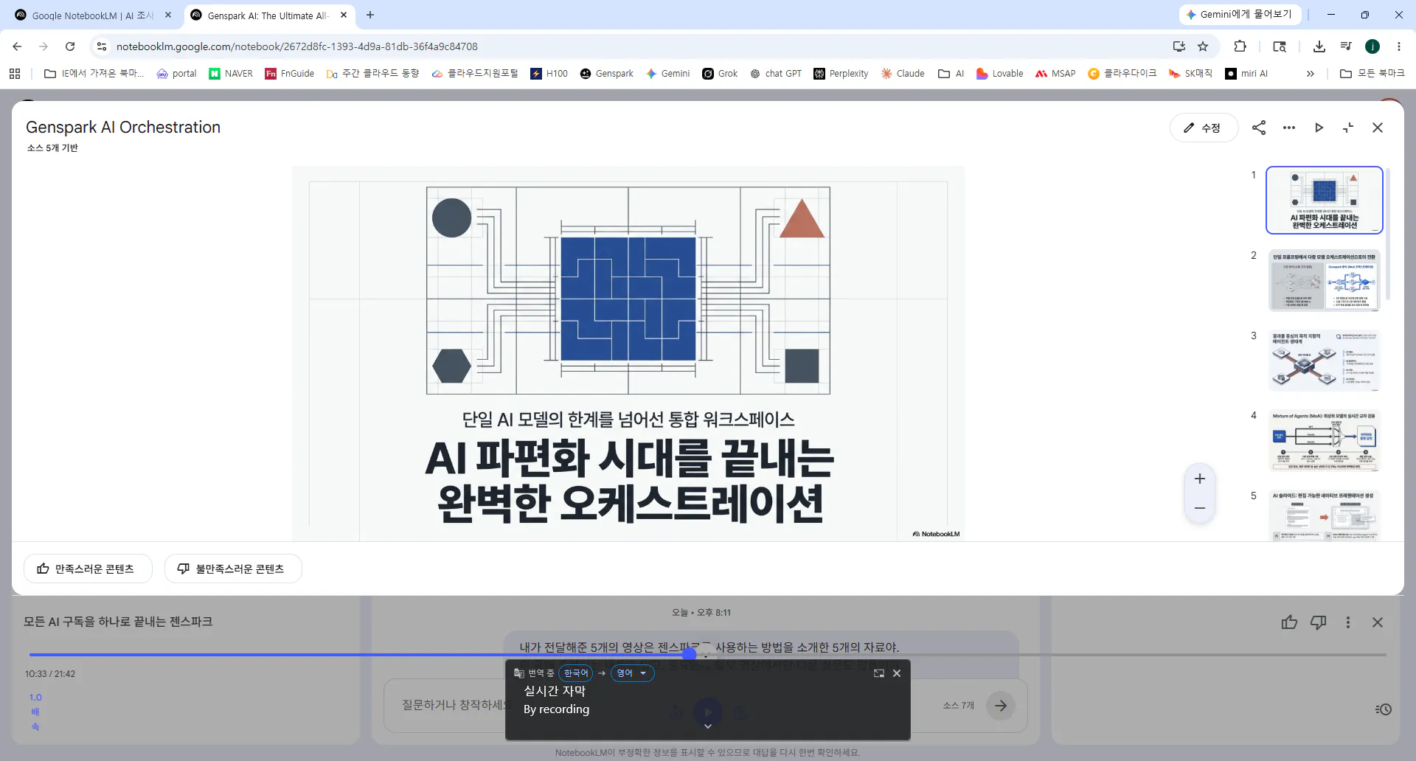Open the chat history icon
1416x761 pixels.
click(x=1384, y=709)
